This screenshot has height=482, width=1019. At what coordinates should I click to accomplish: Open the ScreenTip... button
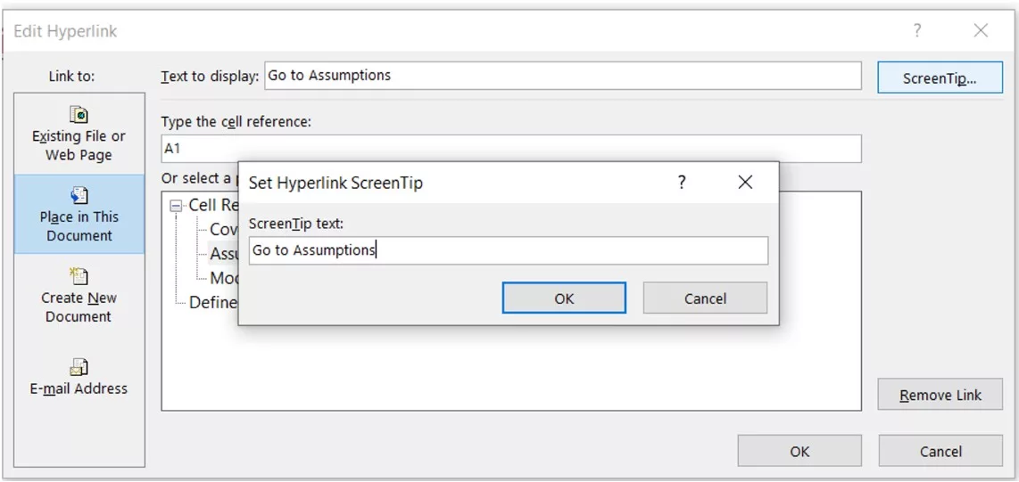click(x=939, y=78)
